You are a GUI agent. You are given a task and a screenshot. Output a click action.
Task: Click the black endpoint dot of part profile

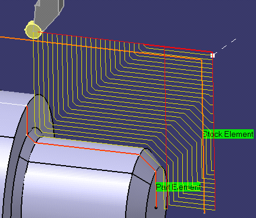click(156, 207)
